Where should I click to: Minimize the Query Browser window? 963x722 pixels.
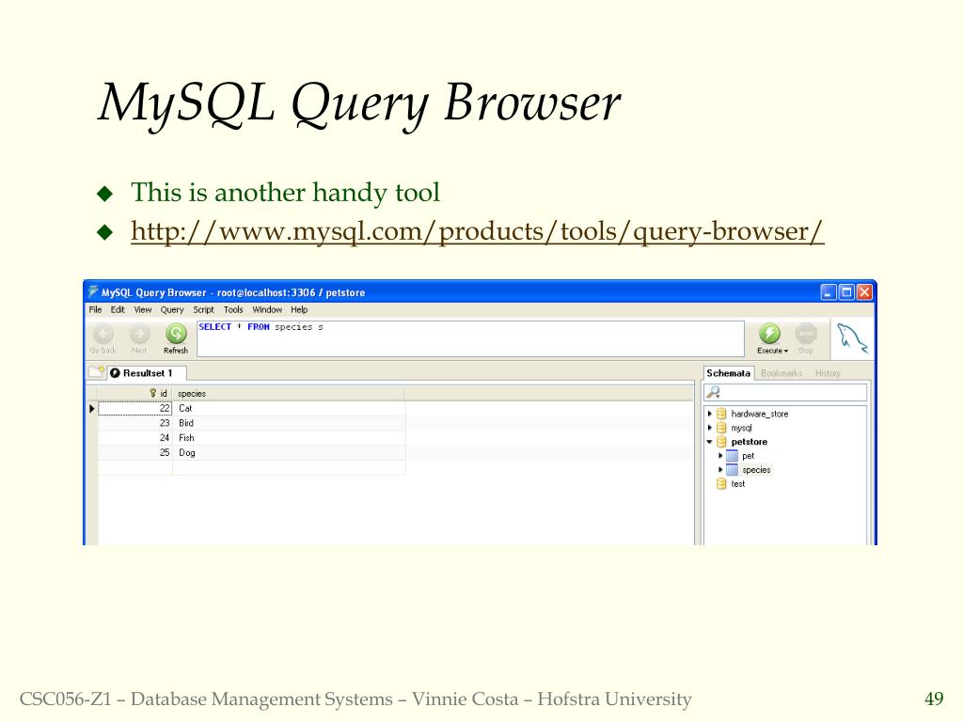coord(829,292)
